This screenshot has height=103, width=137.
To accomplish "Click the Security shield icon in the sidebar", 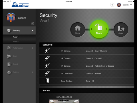I will tap(9, 31).
